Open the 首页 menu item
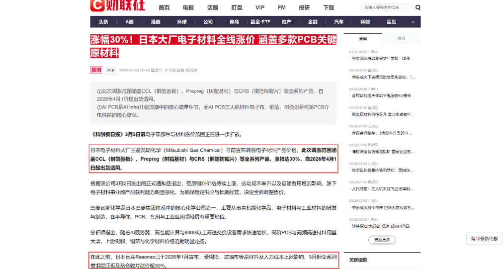 pyautogui.click(x=164, y=7)
